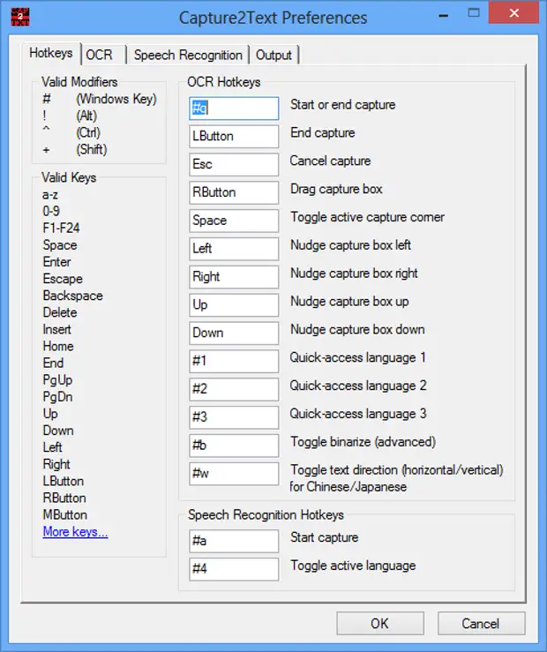This screenshot has height=652, width=547.
Task: Open the More keys... link
Action: coord(75,532)
